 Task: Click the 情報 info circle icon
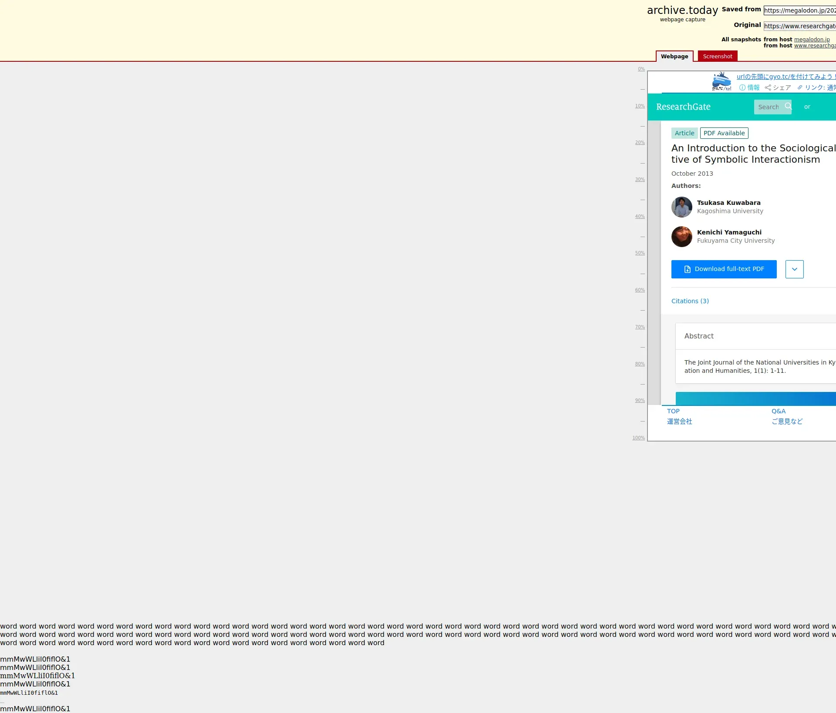742,87
